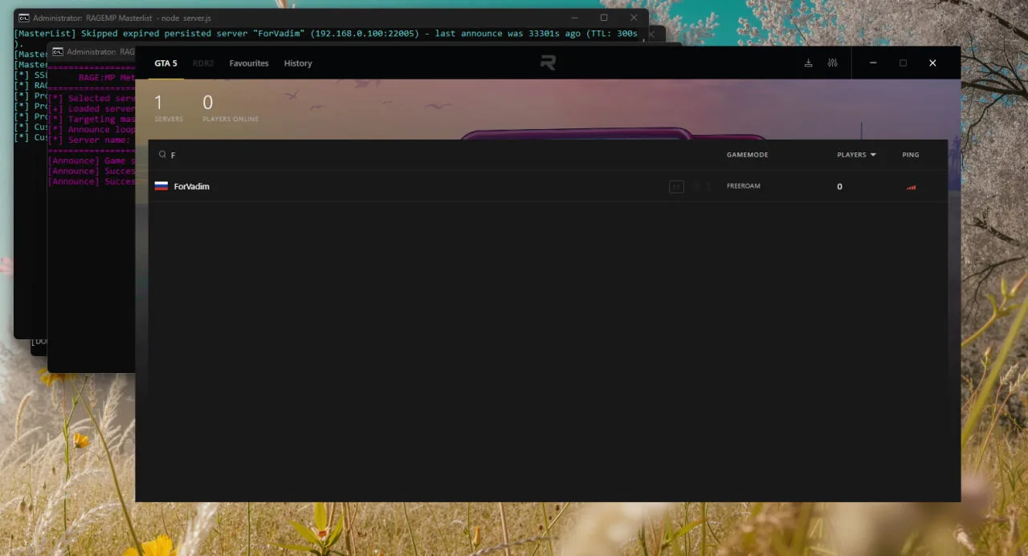Open the settings sliders icon
The image size is (1028, 556).
click(x=833, y=63)
